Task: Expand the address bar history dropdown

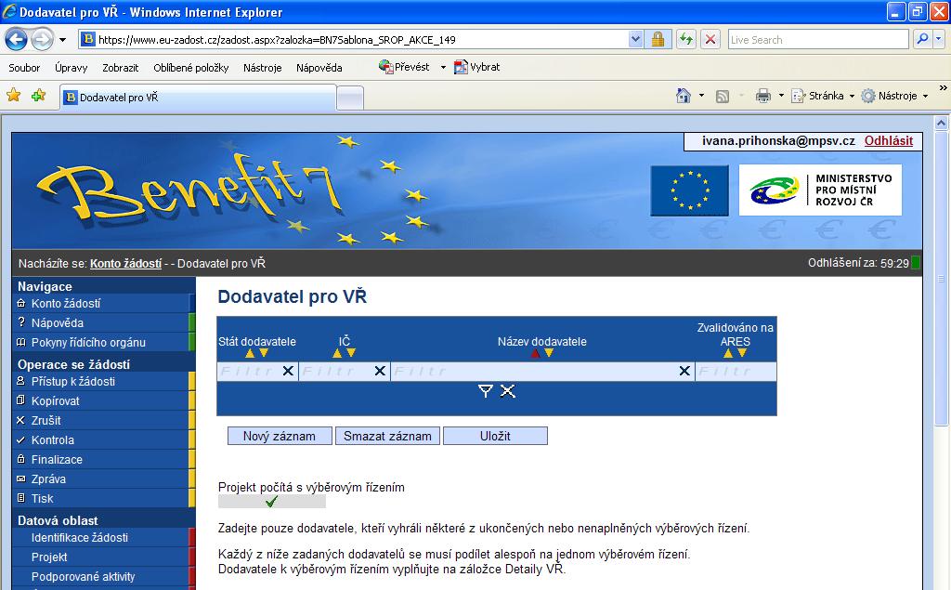Action: point(635,40)
